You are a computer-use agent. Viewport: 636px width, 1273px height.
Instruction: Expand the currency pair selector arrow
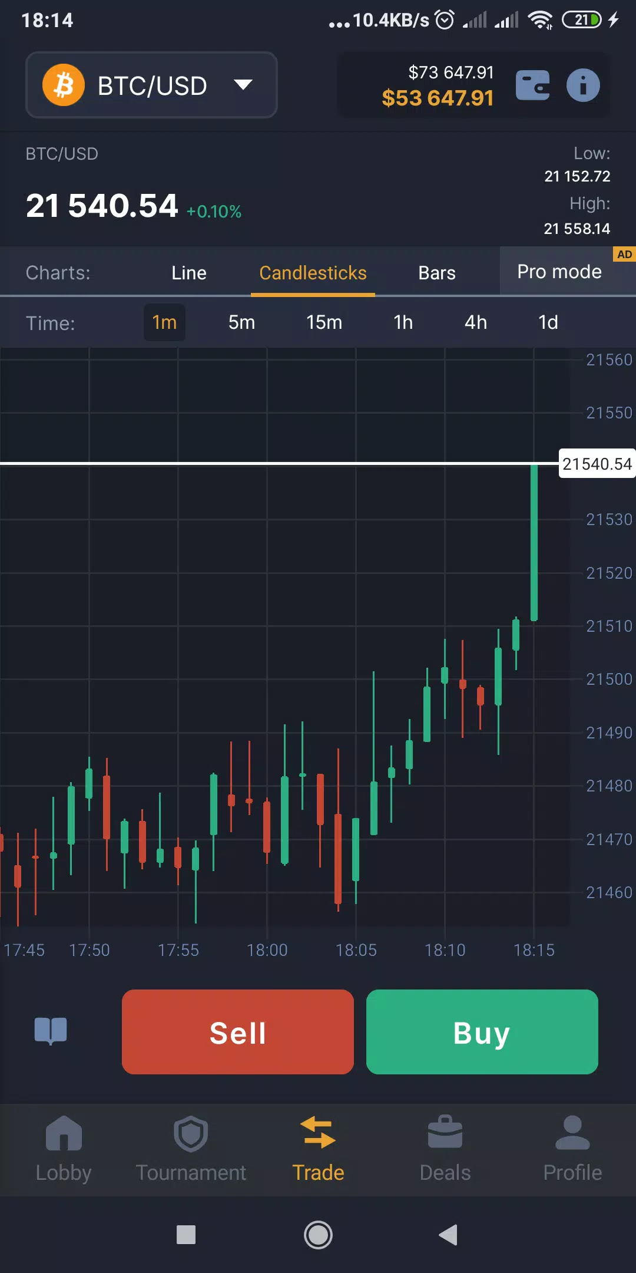point(243,85)
